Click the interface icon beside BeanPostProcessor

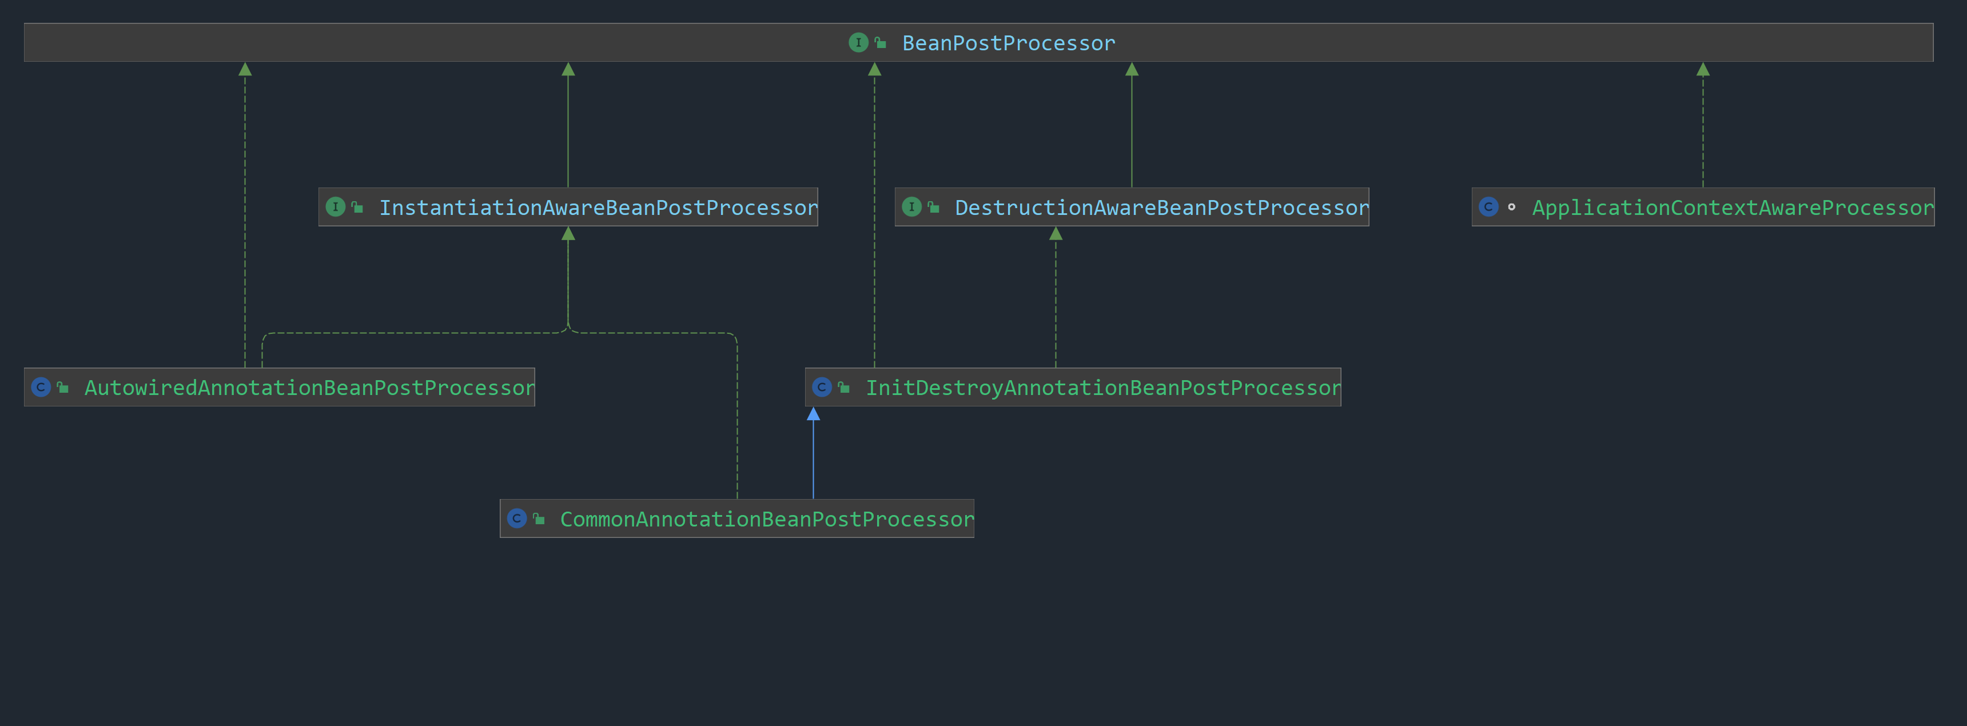coord(858,43)
